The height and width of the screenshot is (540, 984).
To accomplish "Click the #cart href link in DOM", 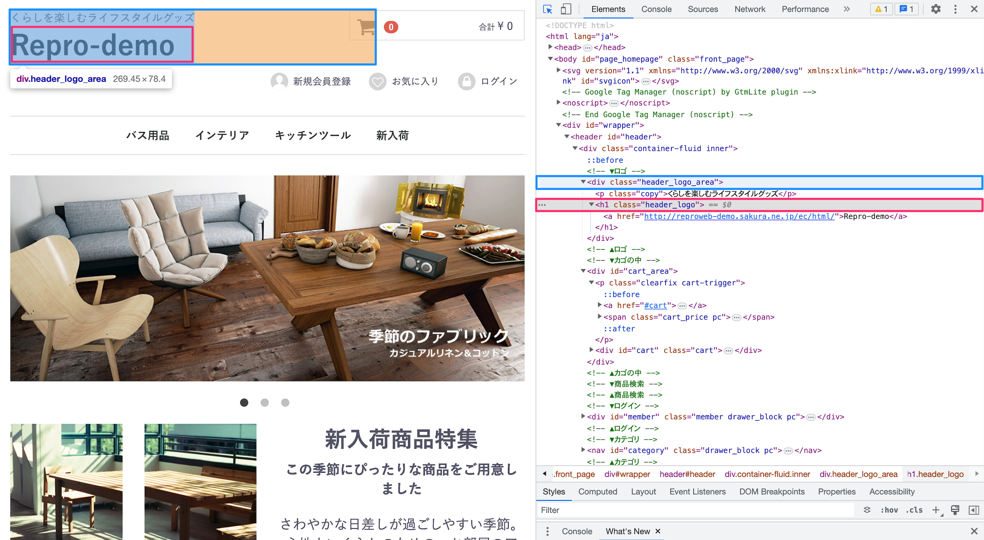I will click(x=655, y=305).
